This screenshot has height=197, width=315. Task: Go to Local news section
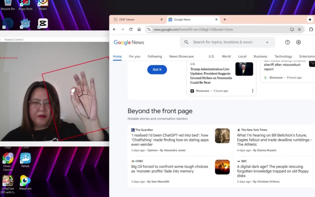[242, 56]
